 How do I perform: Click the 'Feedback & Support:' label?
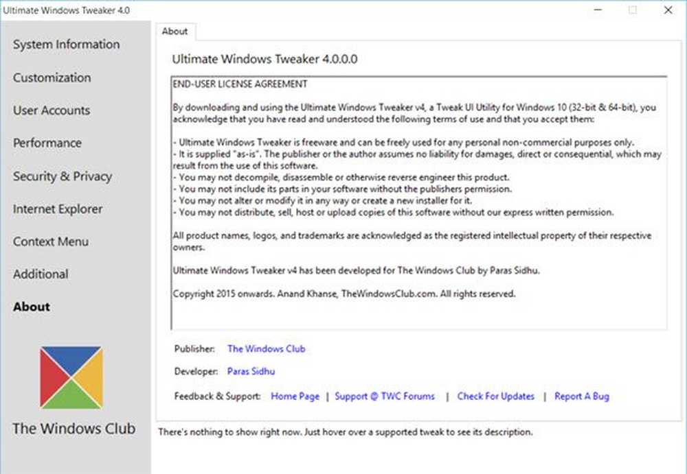click(217, 396)
